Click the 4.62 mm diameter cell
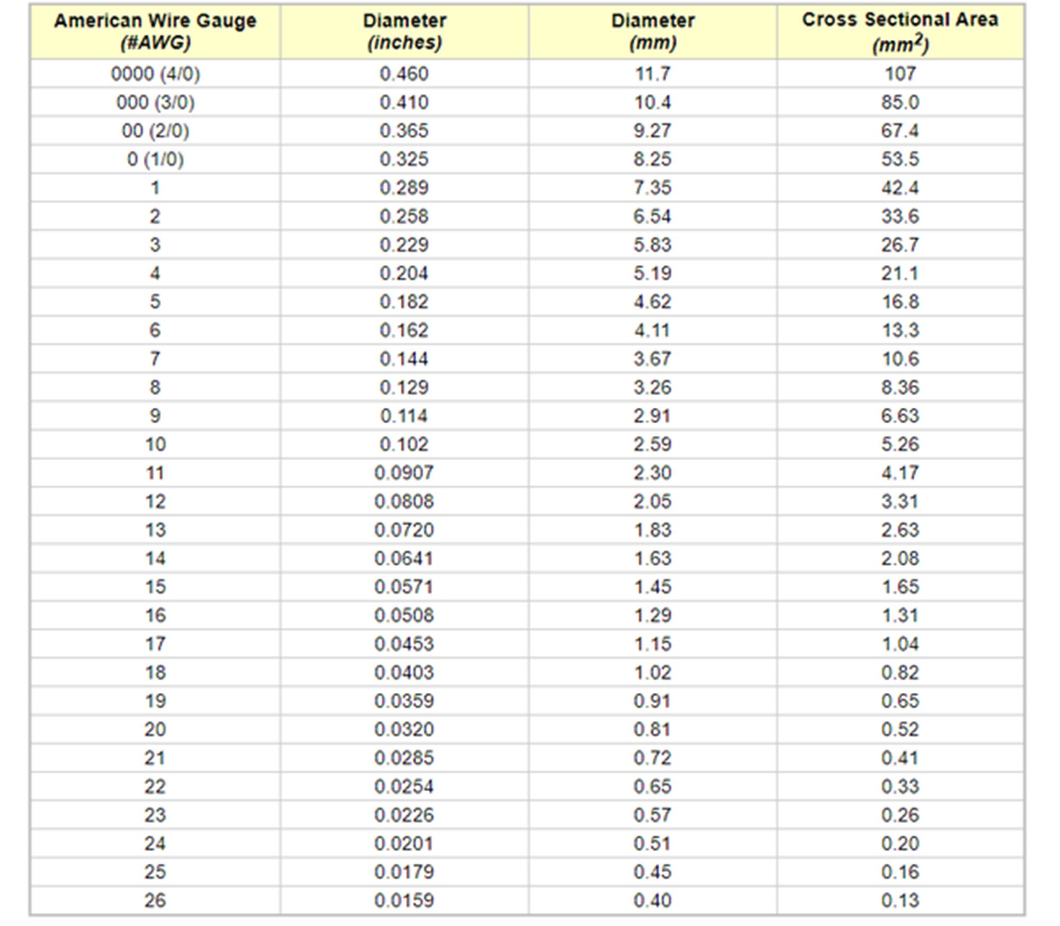 [653, 302]
